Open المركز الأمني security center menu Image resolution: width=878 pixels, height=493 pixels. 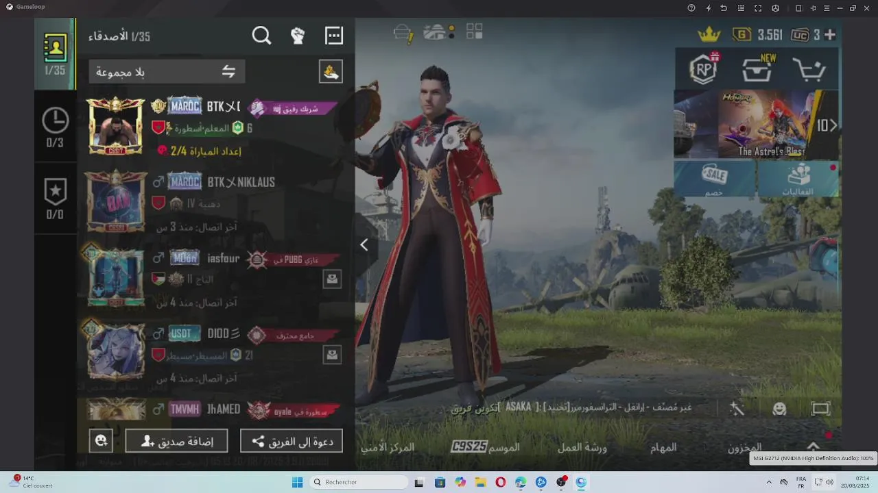pyautogui.click(x=388, y=447)
